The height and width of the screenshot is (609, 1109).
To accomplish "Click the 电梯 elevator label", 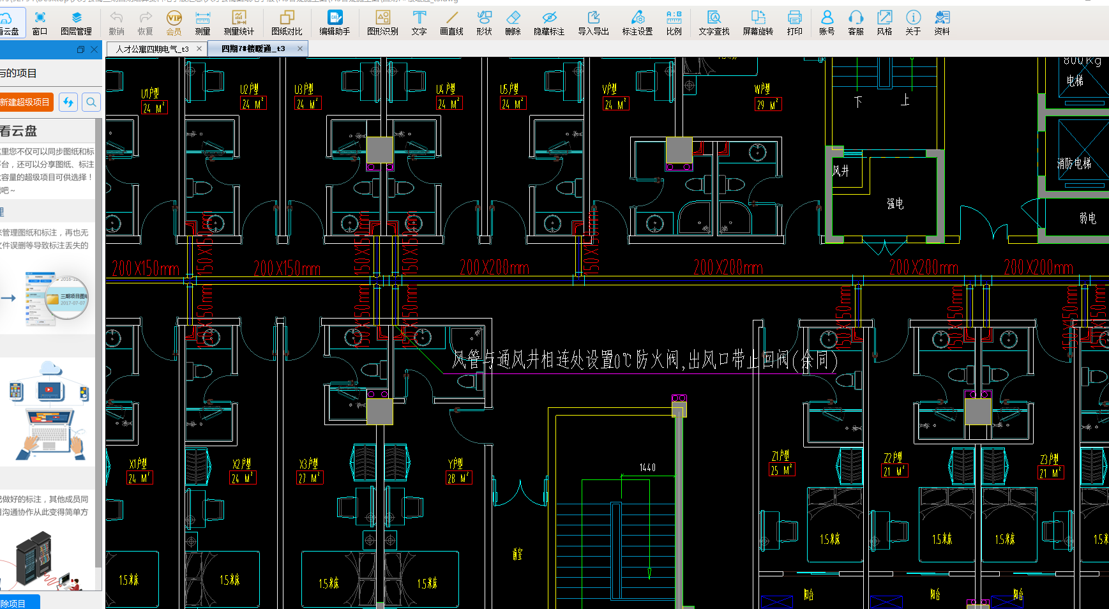I will pyautogui.click(x=1075, y=81).
